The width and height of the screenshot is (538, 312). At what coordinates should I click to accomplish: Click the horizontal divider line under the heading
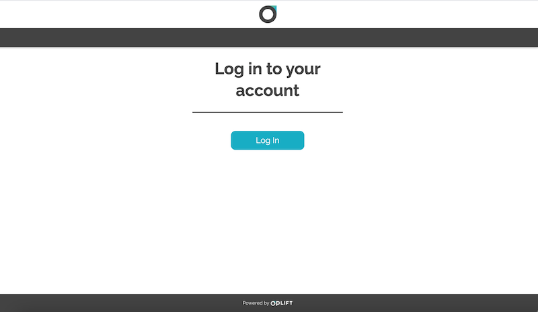pyautogui.click(x=267, y=112)
